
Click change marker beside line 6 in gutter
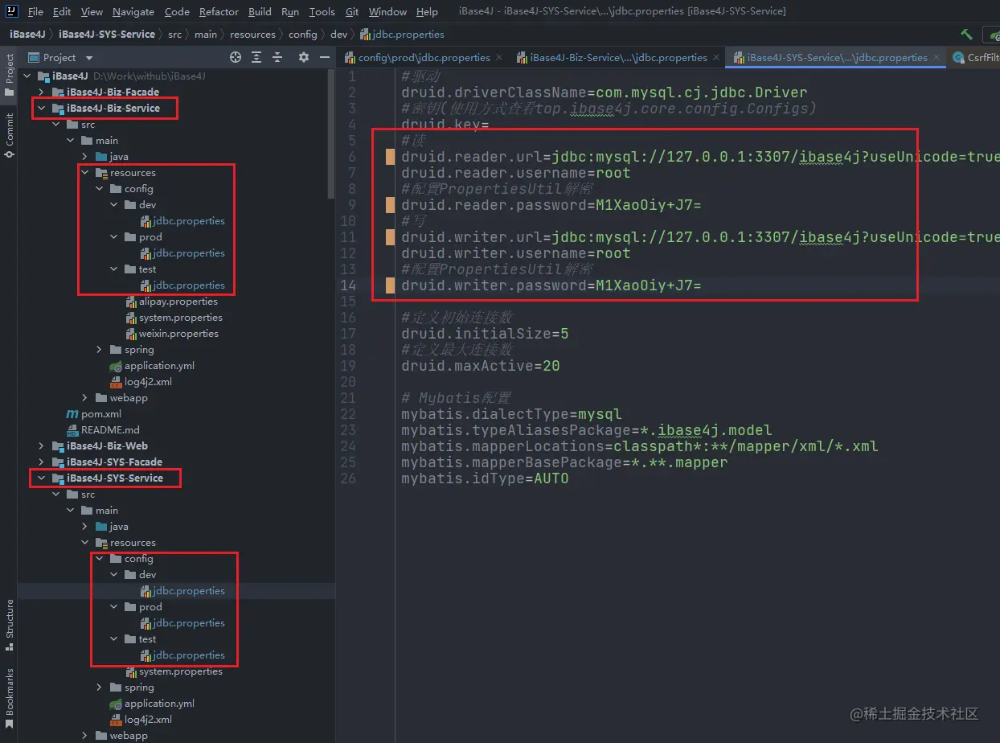coord(390,157)
